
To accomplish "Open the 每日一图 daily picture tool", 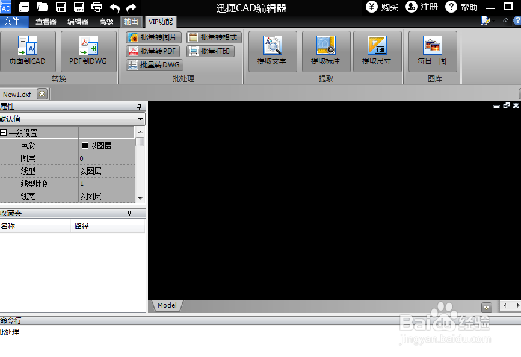I will coord(433,51).
